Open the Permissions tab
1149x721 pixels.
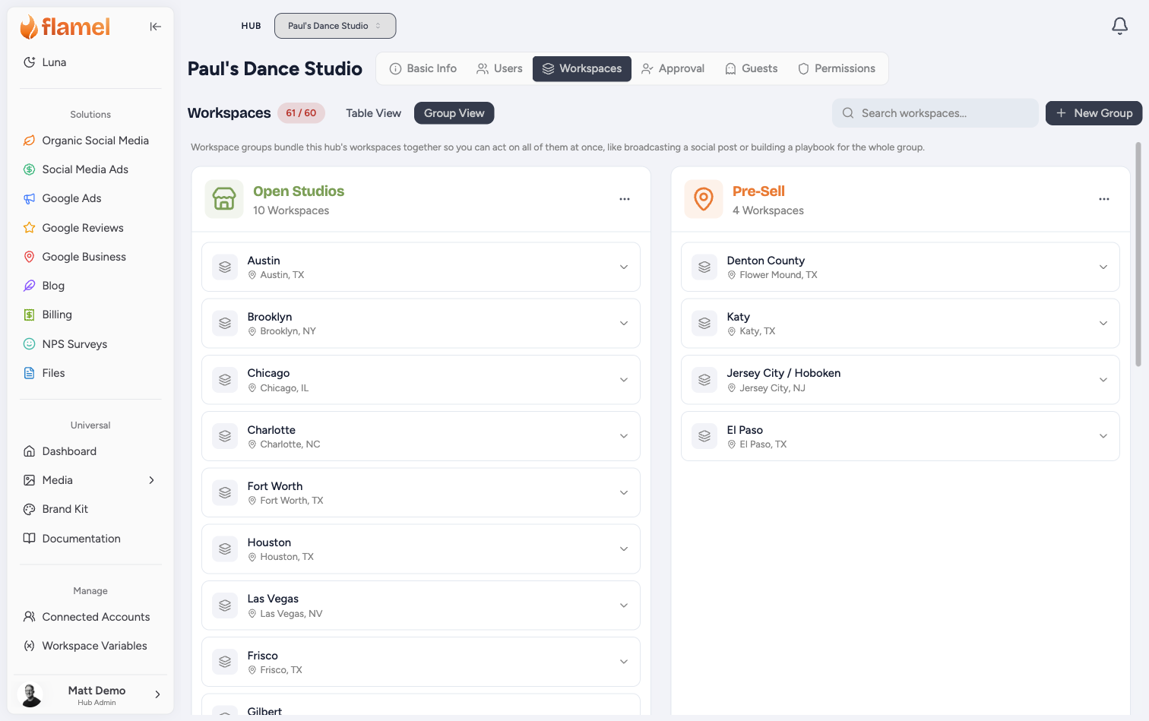[837, 68]
